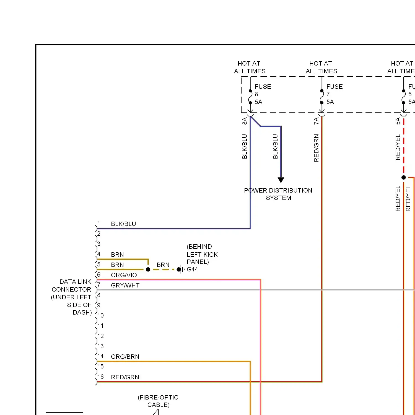Click the 7A terminal label
The height and width of the screenshot is (415, 415).
pyautogui.click(x=316, y=121)
